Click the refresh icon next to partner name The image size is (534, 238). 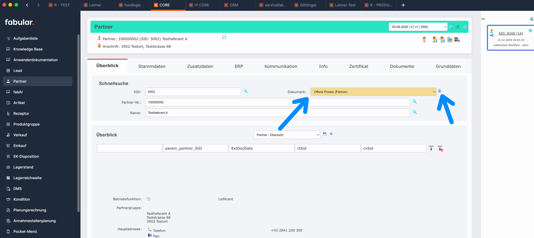pyautogui.click(x=224, y=37)
